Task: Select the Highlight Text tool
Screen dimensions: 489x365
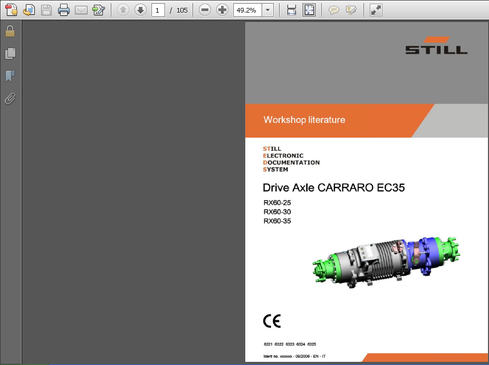Action: click(x=351, y=11)
